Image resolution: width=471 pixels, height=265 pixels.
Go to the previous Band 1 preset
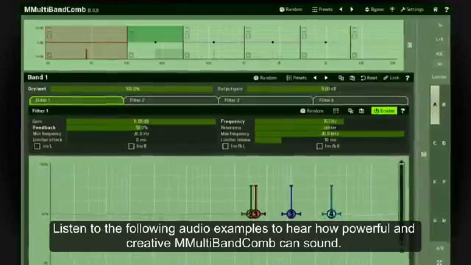315,78
